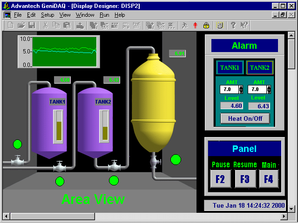Screen dimensions: 298x223
Task: Click the question mark Help icon
Action: click(234, 25)
